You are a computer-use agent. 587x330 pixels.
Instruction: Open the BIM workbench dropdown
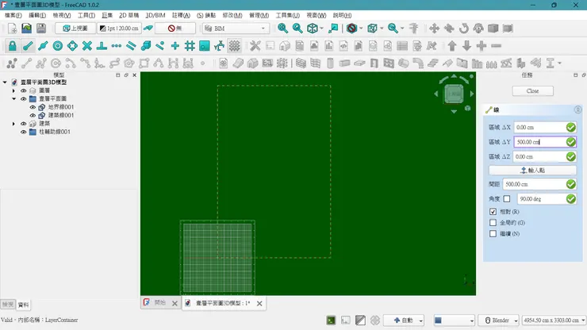point(236,29)
